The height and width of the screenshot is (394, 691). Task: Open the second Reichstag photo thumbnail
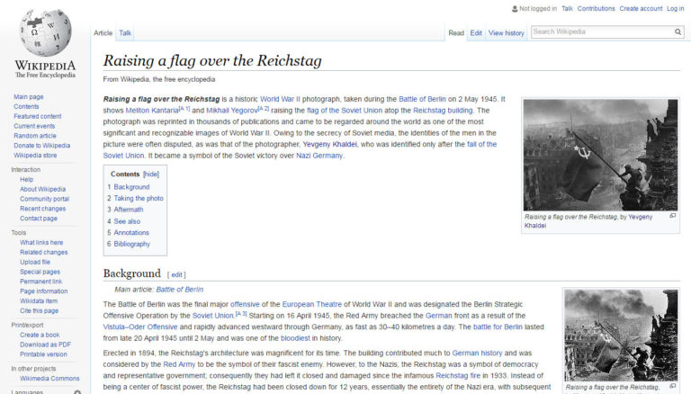(x=620, y=334)
